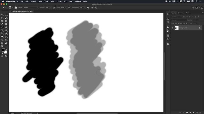Select the Frame tool
The height and width of the screenshot is (114, 204).
click(x=6, y=21)
